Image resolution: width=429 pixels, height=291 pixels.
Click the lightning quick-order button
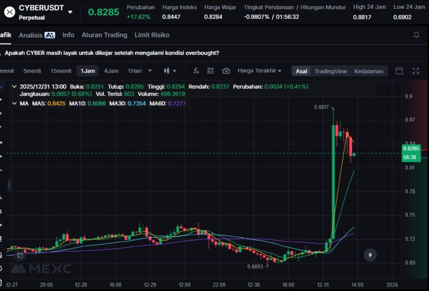point(370,255)
